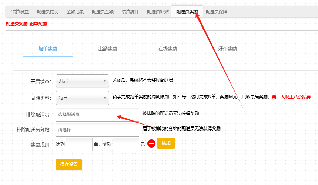
Task: Click the 配送员奖励-跑单奖励 red heading
Action: [26, 24]
